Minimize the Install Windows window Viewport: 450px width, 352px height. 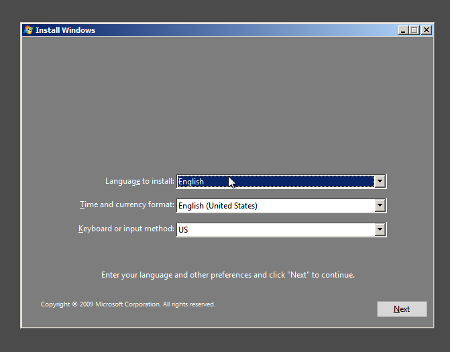click(403, 30)
